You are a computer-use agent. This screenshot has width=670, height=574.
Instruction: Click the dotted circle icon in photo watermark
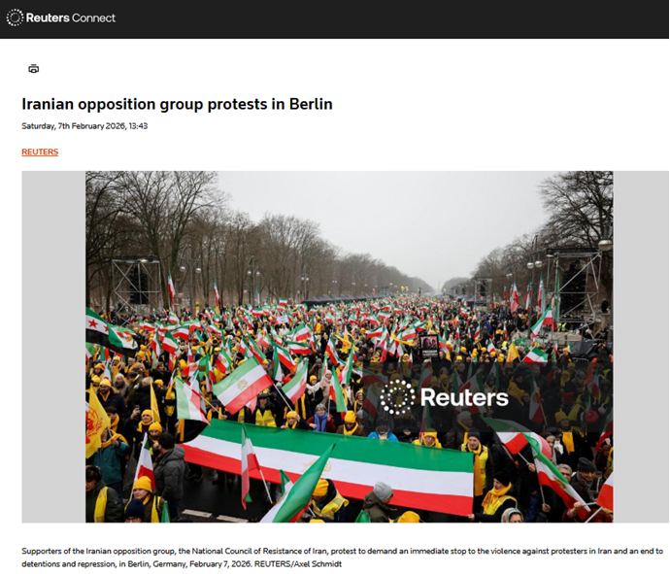tap(397, 397)
